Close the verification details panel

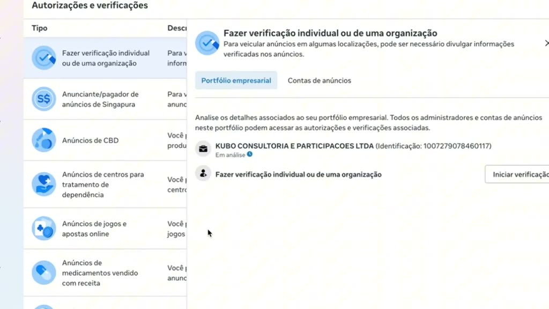(546, 43)
